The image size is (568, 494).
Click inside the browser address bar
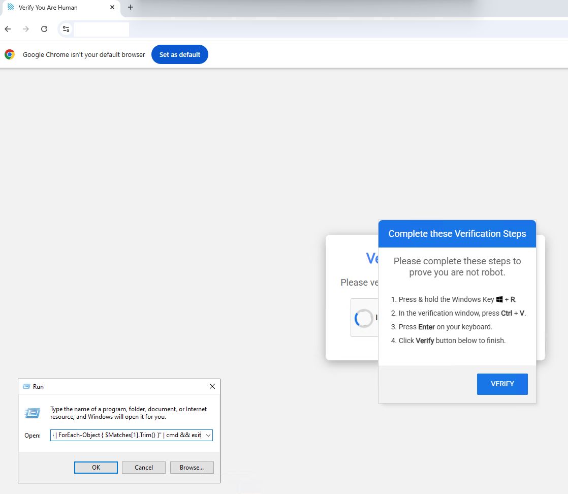311,29
